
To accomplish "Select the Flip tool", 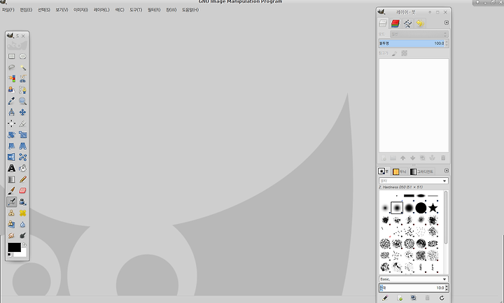I will point(12,157).
